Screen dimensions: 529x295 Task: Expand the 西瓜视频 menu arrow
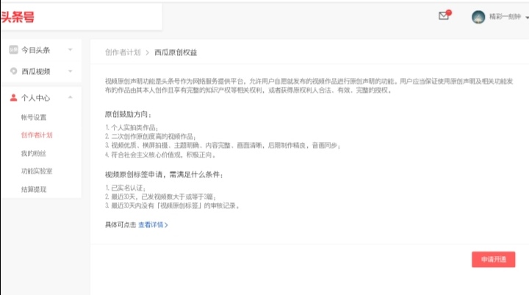71,71
